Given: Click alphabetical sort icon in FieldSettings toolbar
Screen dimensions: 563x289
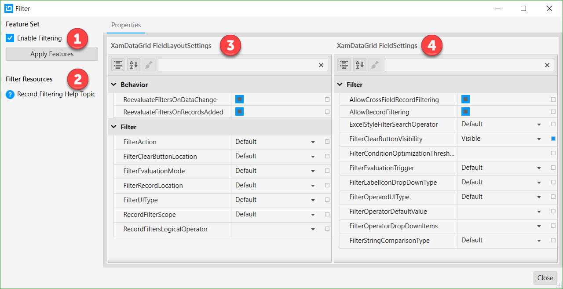Looking at the screenshot, I should [x=359, y=65].
